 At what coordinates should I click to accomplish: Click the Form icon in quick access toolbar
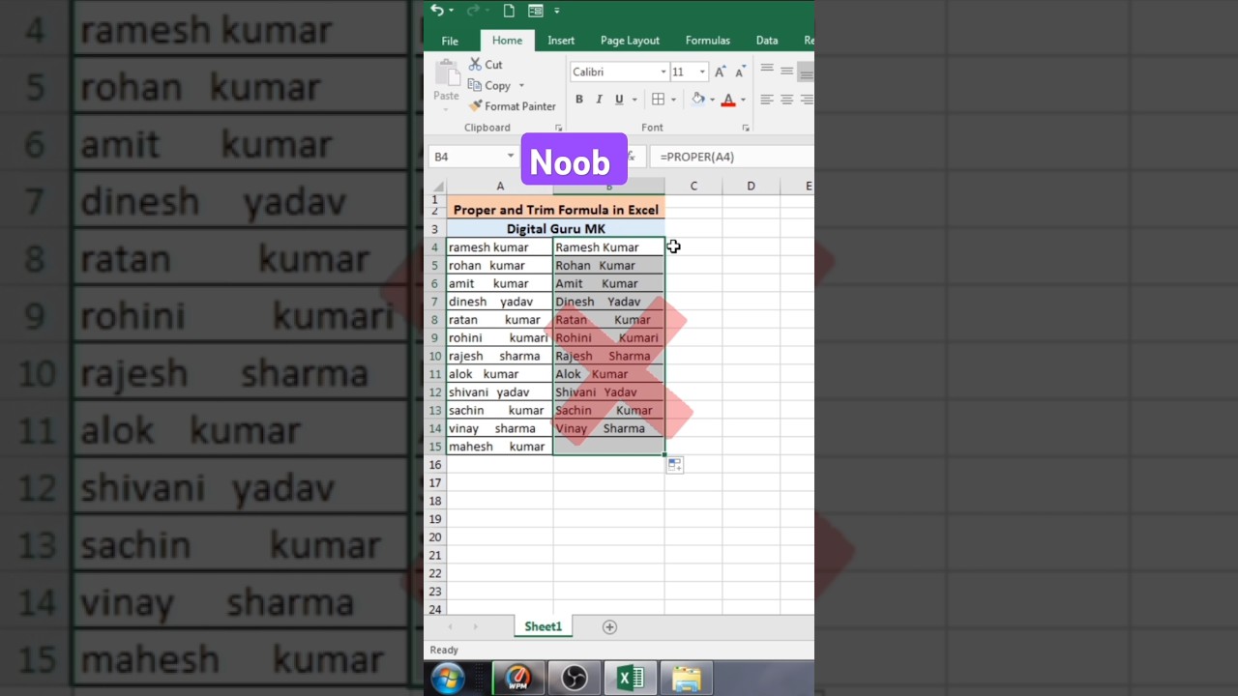(x=535, y=11)
